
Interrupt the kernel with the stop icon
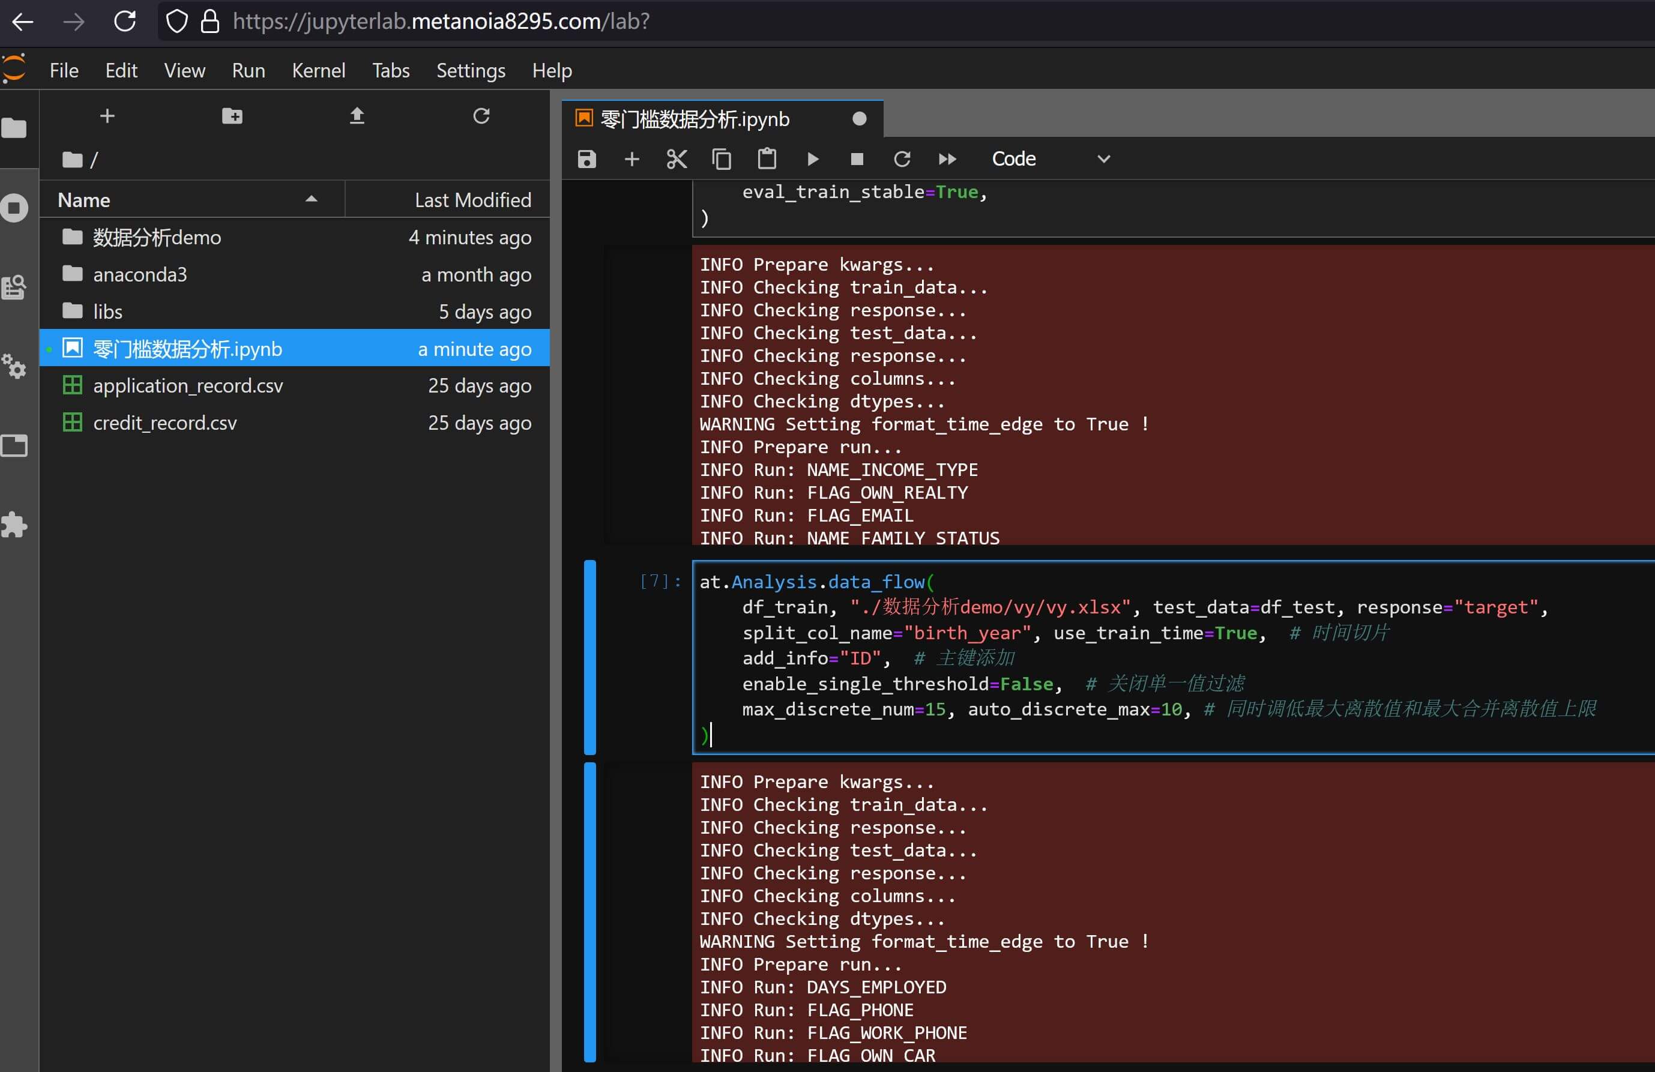pyautogui.click(x=857, y=159)
